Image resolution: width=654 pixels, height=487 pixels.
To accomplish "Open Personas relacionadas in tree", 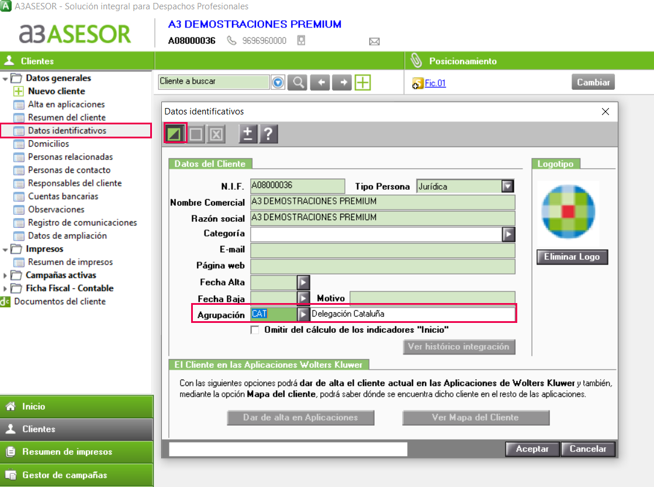I will [71, 157].
